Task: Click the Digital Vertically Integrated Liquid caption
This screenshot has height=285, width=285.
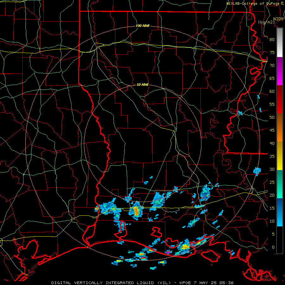Action: 111,283
